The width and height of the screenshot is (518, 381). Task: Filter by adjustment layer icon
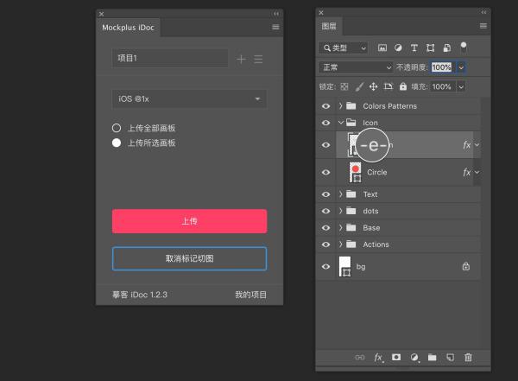tap(398, 48)
